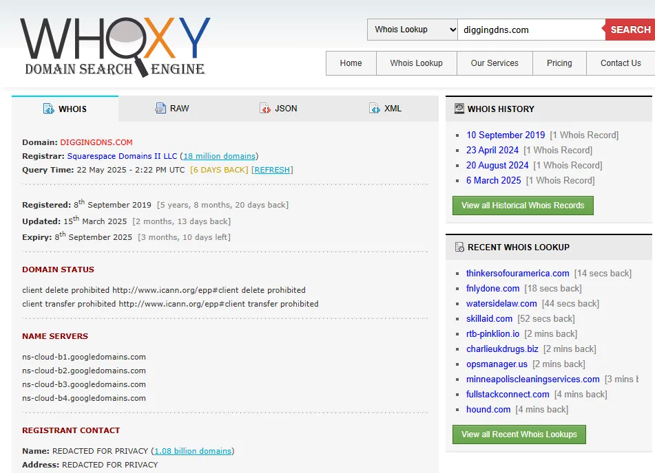Click the REGISTRANT CONTACT heading
Viewport: 655px width, 473px height.
point(71,430)
